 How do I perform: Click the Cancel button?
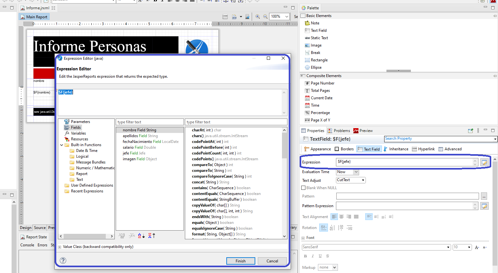coord(272,261)
